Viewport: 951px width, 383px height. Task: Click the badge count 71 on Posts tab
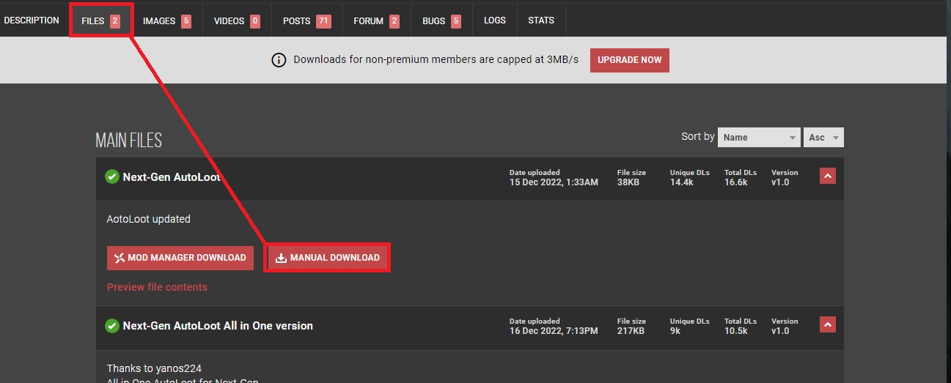pyautogui.click(x=323, y=21)
